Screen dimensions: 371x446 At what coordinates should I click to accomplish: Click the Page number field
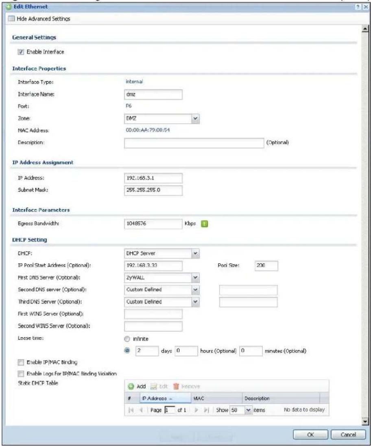coord(170,410)
